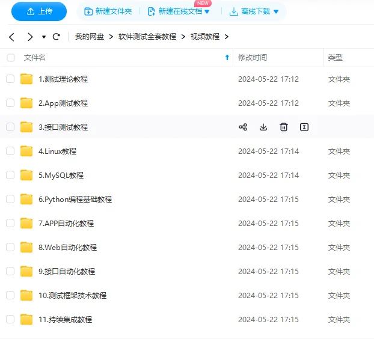Screen dimensions: 374x339
Task: Open the 8.Web自动化教程 folder name
Action: pos(68,248)
